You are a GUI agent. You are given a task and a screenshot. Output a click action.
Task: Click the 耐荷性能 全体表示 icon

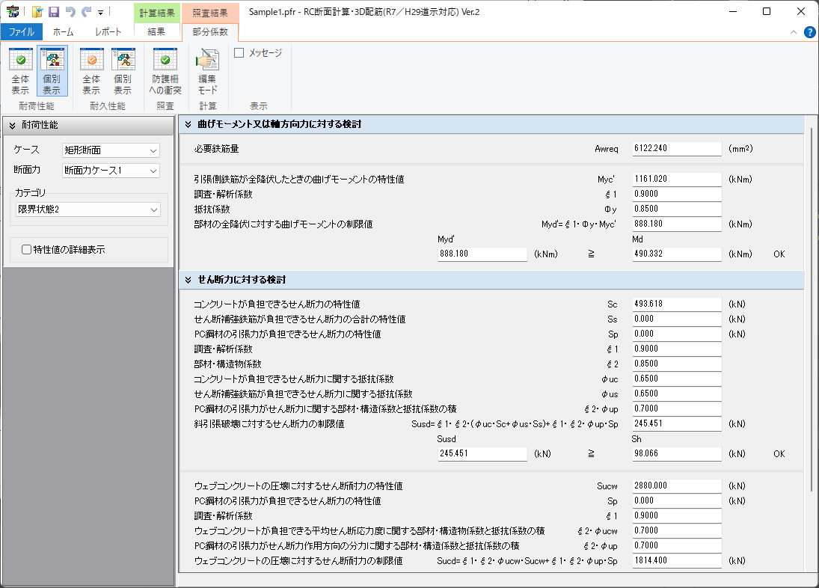(20, 70)
